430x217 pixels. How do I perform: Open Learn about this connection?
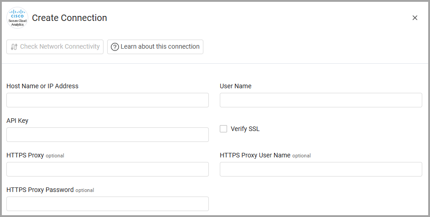155,47
